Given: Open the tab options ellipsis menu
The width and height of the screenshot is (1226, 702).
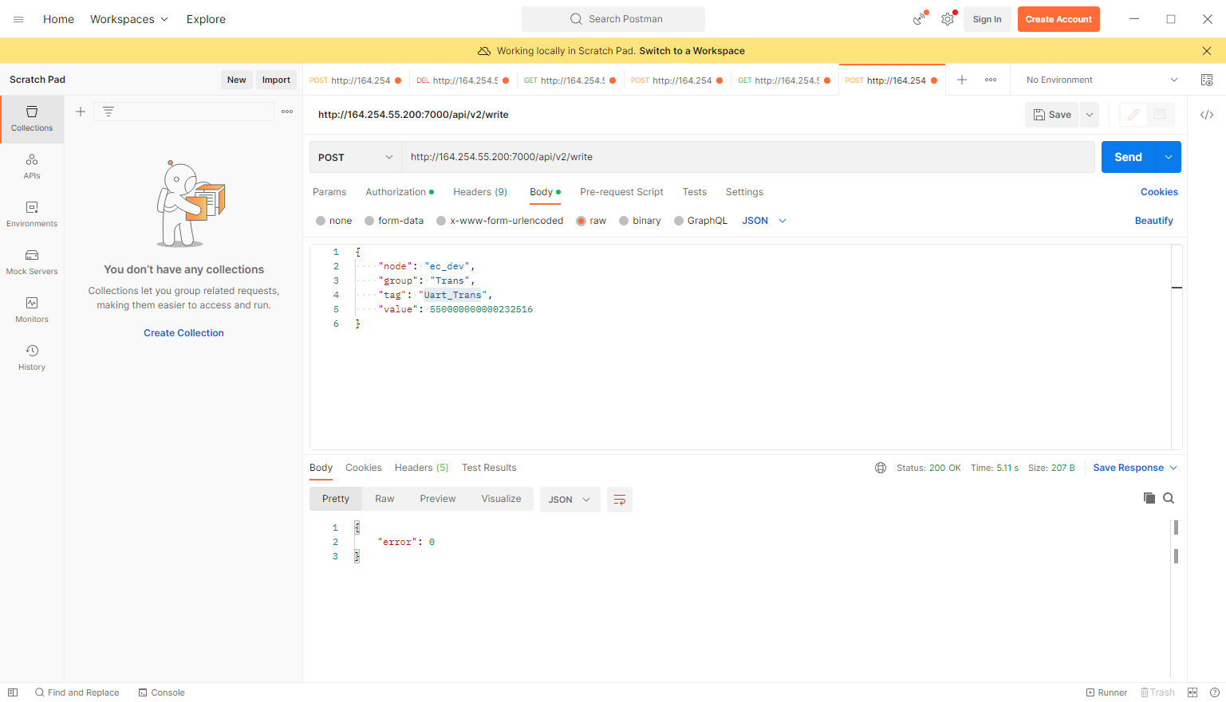Looking at the screenshot, I should click(991, 80).
